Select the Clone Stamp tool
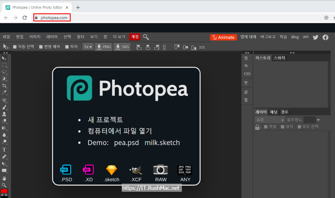Screen dimensions: 335x198 (x=4, y=114)
